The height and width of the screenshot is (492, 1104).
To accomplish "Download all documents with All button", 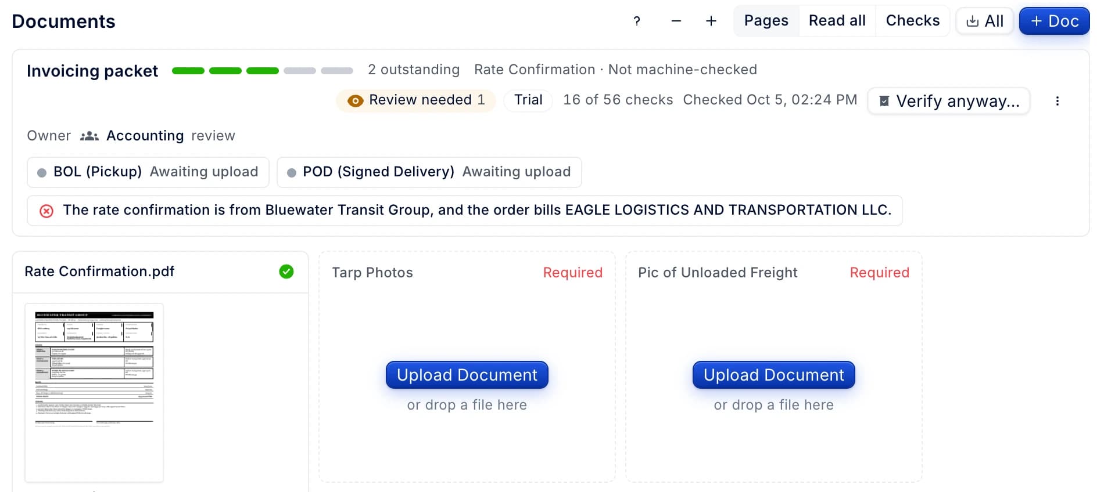I will [985, 21].
